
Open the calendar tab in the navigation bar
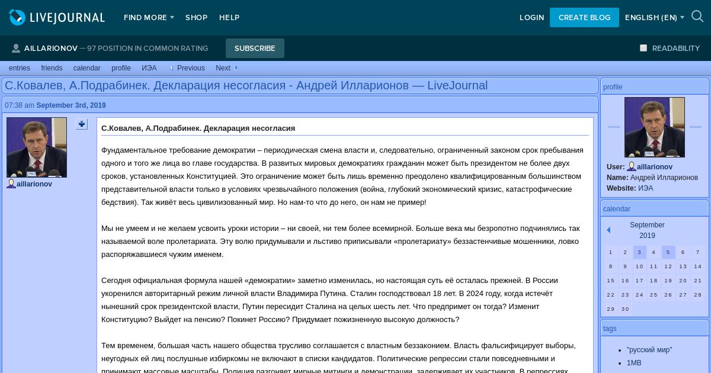[87, 68]
